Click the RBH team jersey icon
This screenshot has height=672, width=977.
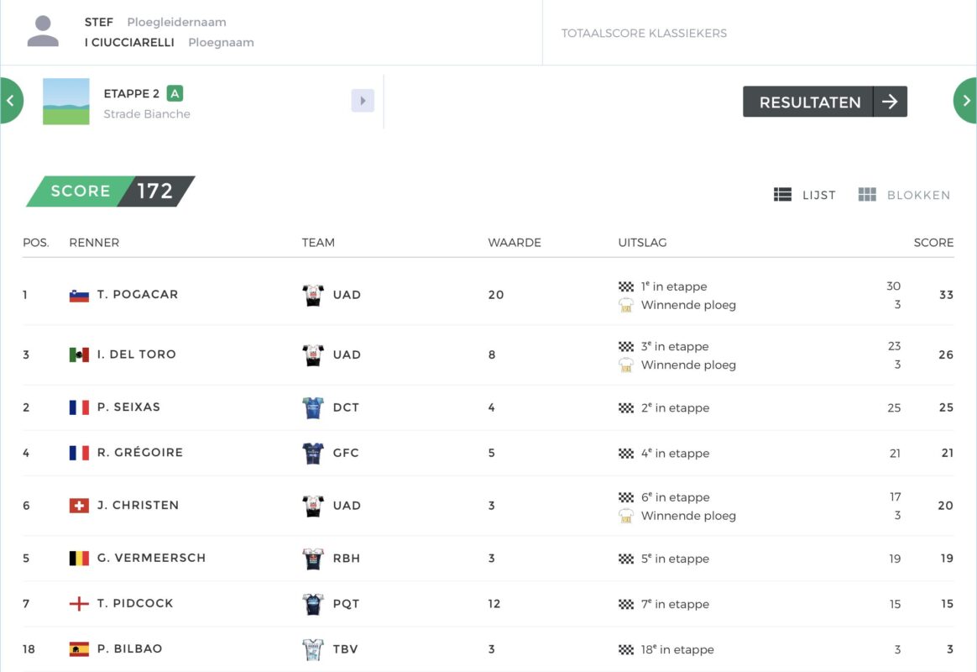tap(313, 559)
